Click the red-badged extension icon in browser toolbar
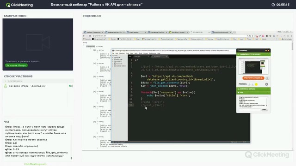 tap(257, 36)
